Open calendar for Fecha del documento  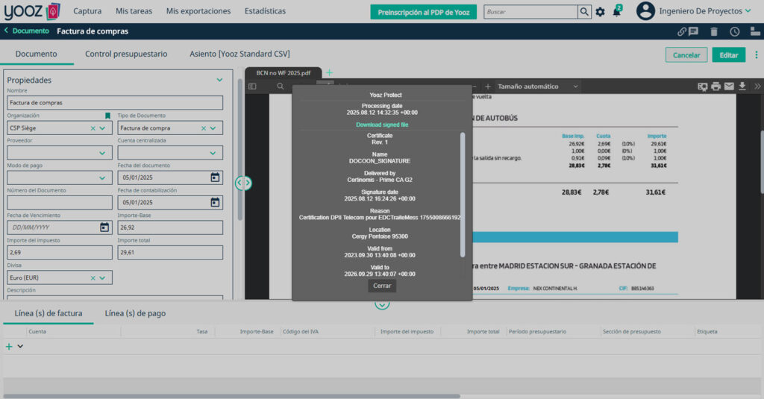[215, 177]
